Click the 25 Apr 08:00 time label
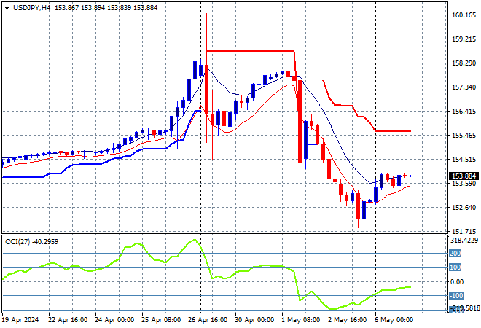 161,320
